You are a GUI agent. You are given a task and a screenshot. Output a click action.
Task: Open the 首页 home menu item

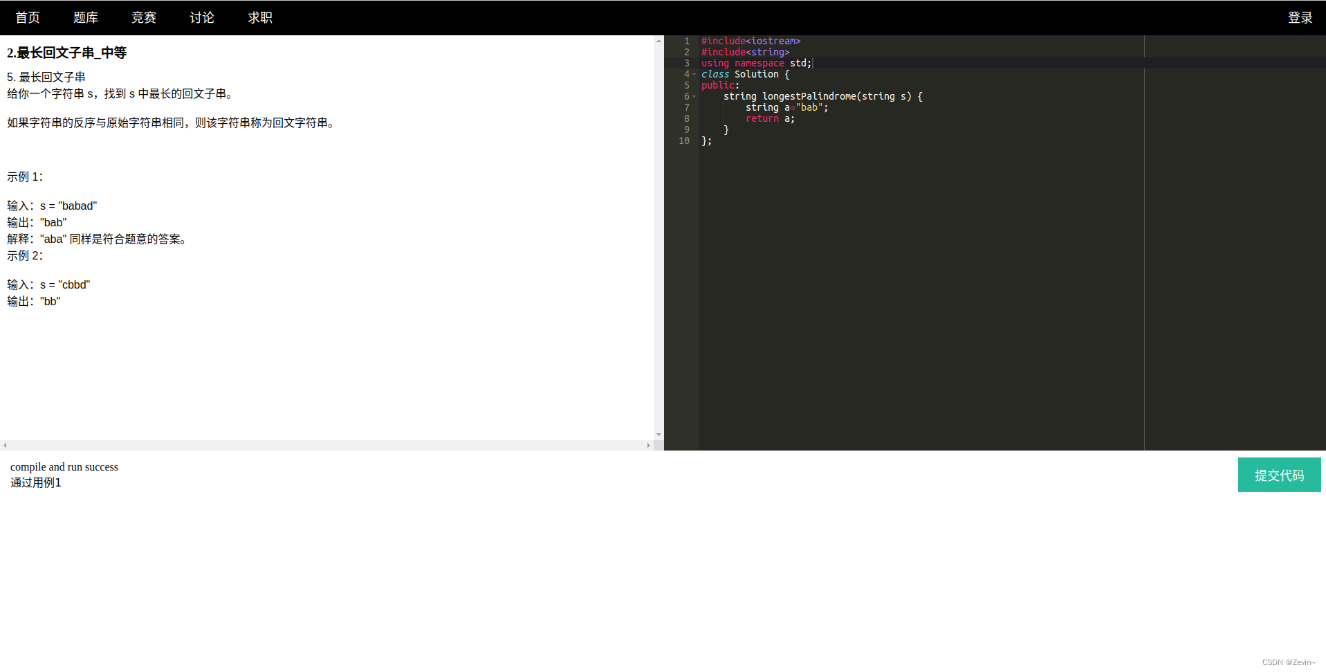[28, 18]
